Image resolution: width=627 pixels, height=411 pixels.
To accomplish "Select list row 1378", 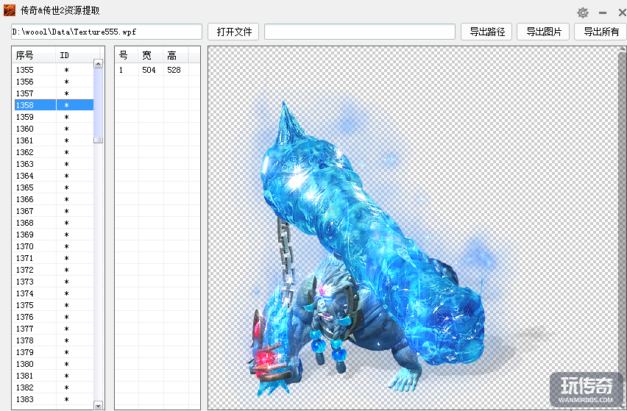I will (54, 340).
